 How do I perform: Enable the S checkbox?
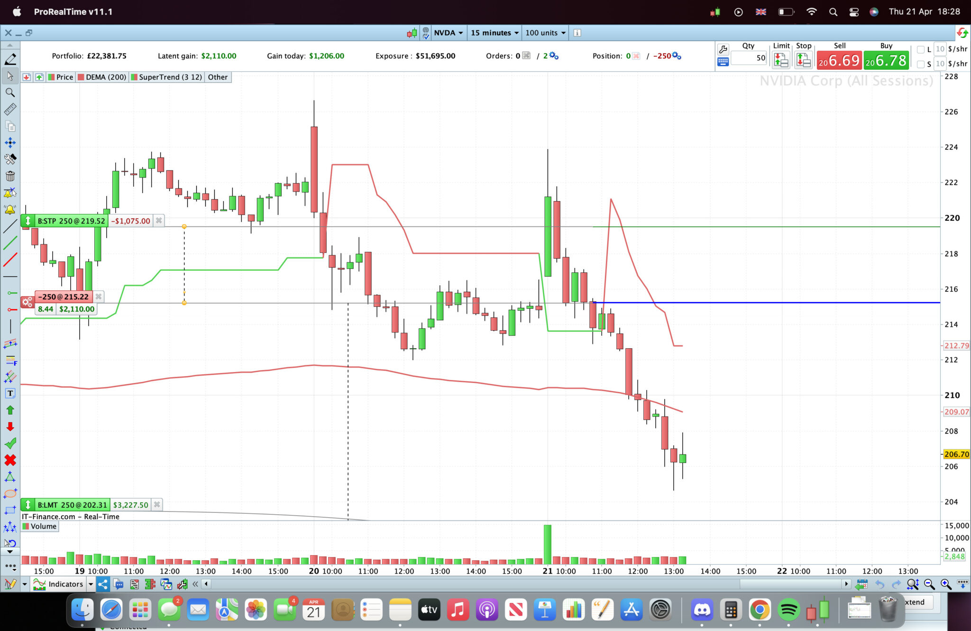pyautogui.click(x=921, y=64)
